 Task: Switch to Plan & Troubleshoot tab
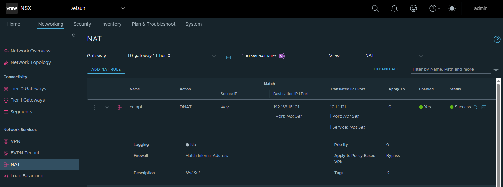(x=153, y=24)
